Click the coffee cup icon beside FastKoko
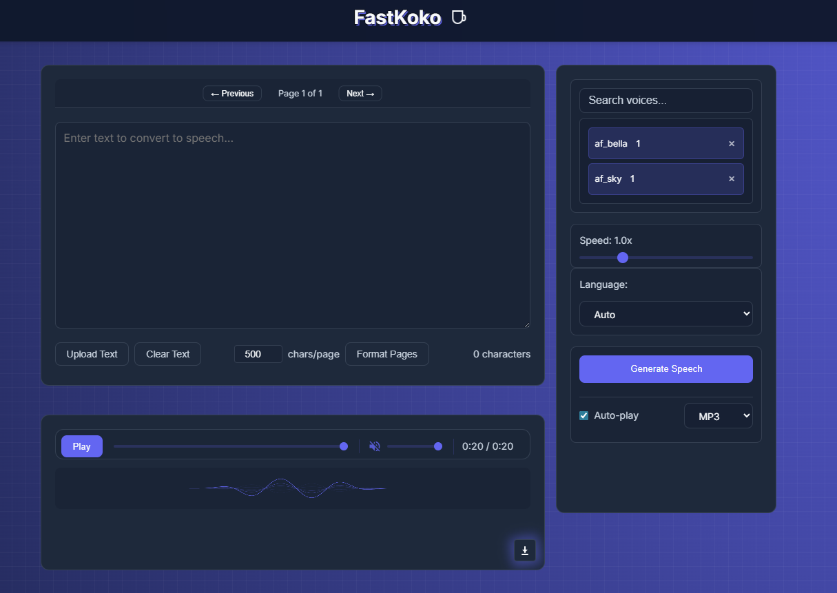Image resolution: width=837 pixels, height=593 pixels. (458, 17)
